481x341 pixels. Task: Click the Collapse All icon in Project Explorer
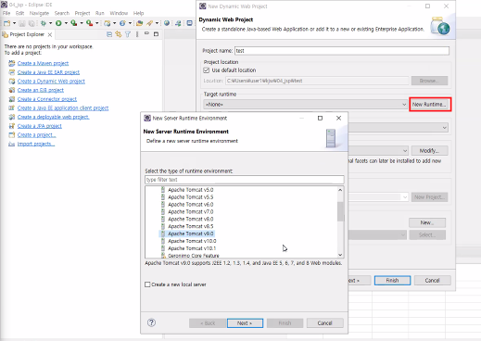[109, 34]
